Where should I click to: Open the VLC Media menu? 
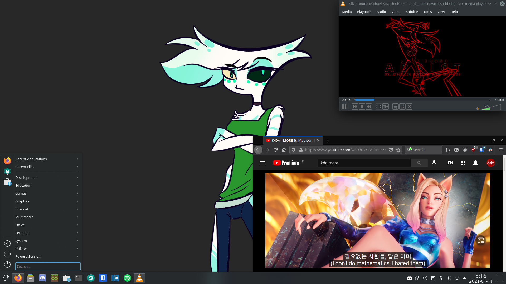[347, 12]
